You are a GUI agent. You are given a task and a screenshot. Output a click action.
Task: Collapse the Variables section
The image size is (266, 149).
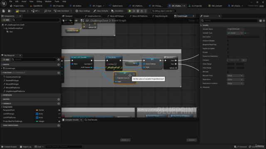click(2, 103)
